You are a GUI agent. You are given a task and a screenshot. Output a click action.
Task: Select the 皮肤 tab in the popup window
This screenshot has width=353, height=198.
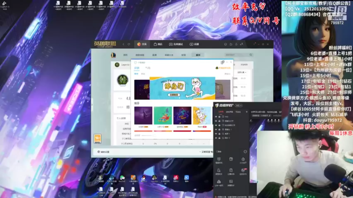(x=137, y=68)
